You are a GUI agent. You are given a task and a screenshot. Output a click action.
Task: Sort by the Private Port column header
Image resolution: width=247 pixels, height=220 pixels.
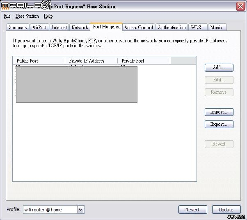tap(144, 61)
